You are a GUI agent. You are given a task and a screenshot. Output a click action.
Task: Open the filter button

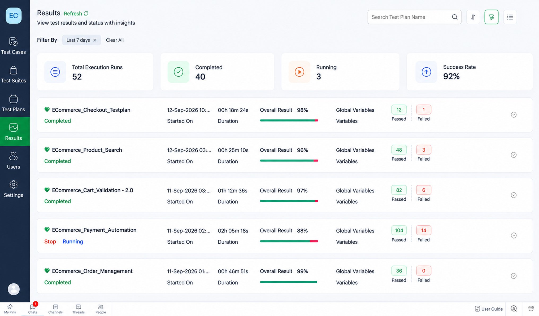tap(491, 17)
